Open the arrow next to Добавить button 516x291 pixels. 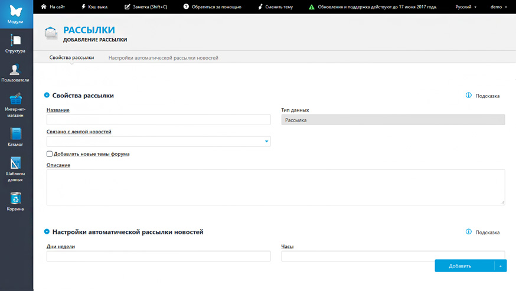point(501,266)
